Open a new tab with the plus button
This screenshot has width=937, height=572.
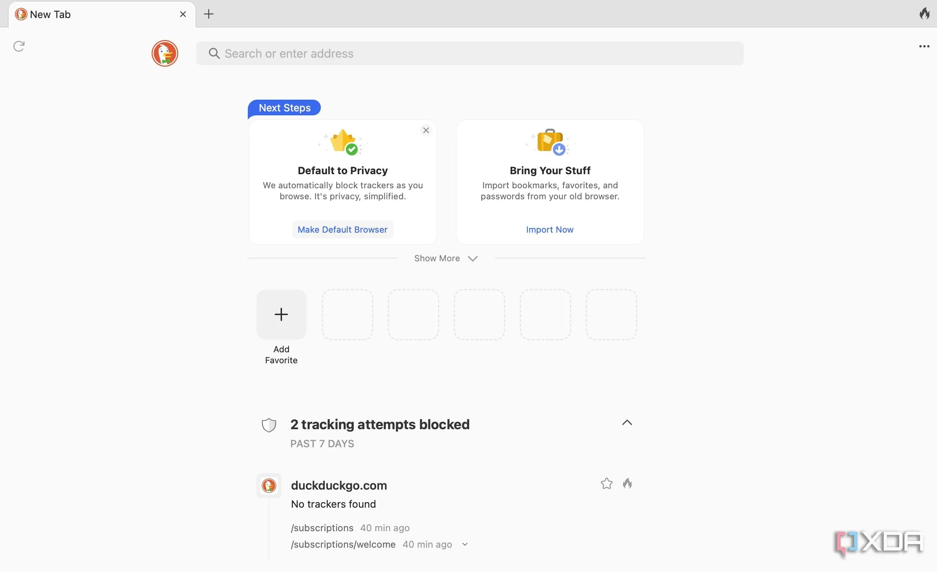[x=209, y=14]
